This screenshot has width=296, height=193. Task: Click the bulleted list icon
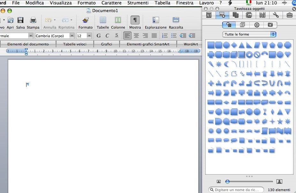coord(174,36)
